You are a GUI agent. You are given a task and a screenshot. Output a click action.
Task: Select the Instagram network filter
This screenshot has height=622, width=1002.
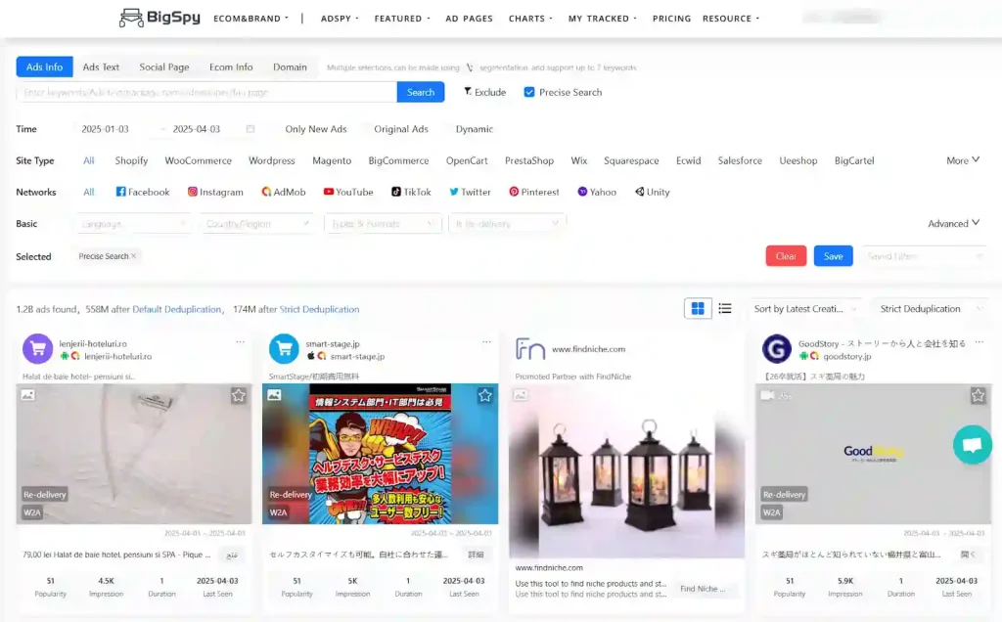coord(215,192)
